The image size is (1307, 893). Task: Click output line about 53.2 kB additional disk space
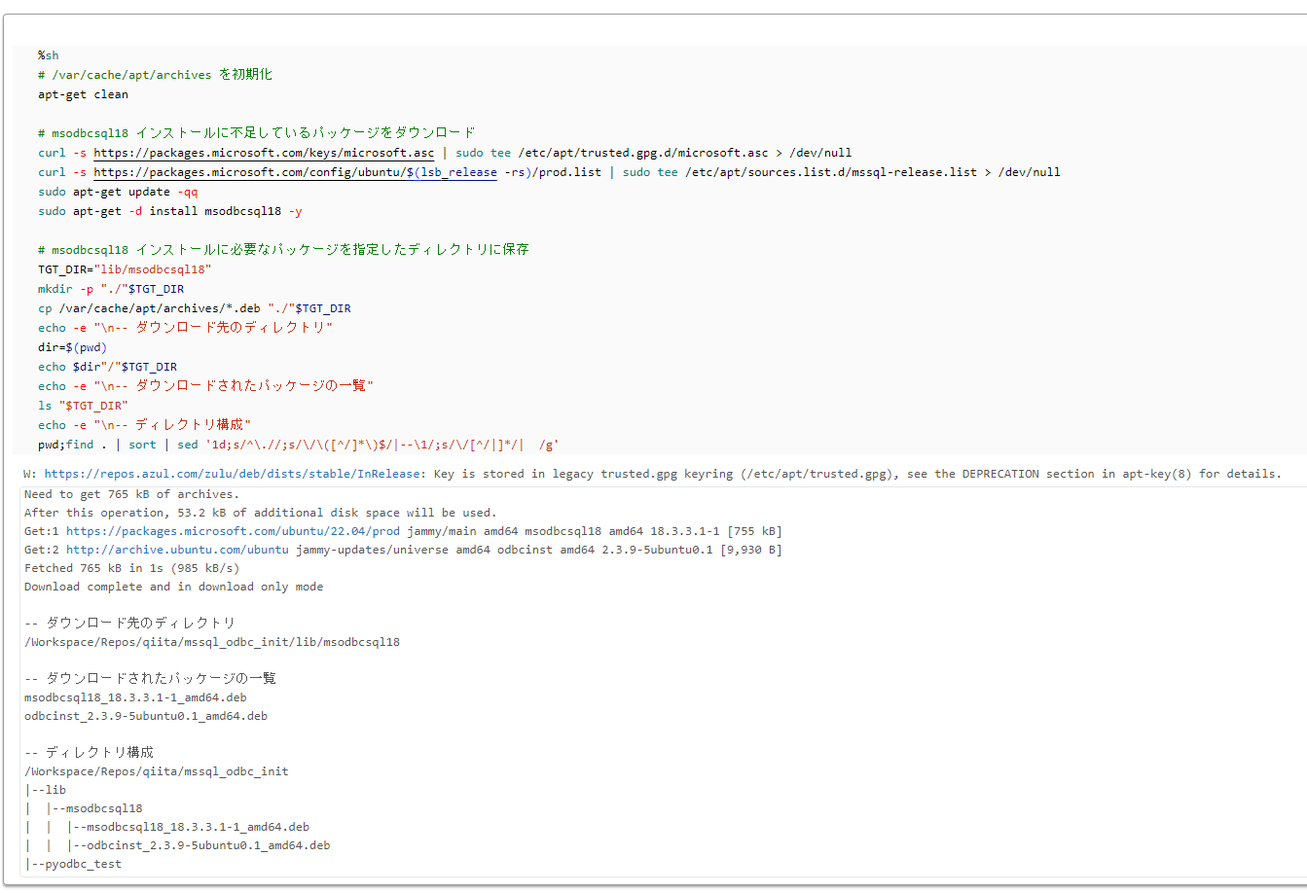[260, 513]
